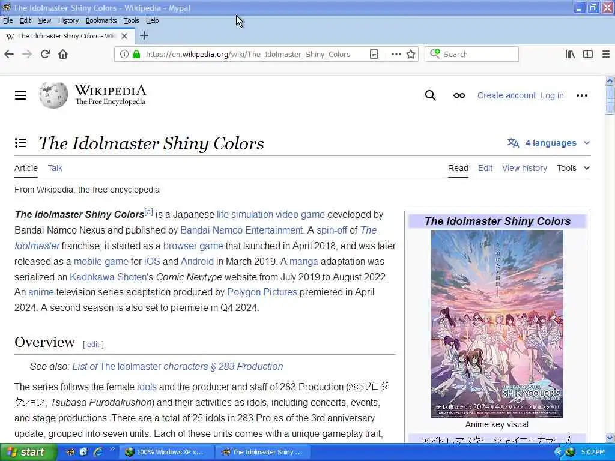Image resolution: width=615 pixels, height=461 pixels.
Task: Open the Edit menu in menu bar
Action: click(x=25, y=20)
